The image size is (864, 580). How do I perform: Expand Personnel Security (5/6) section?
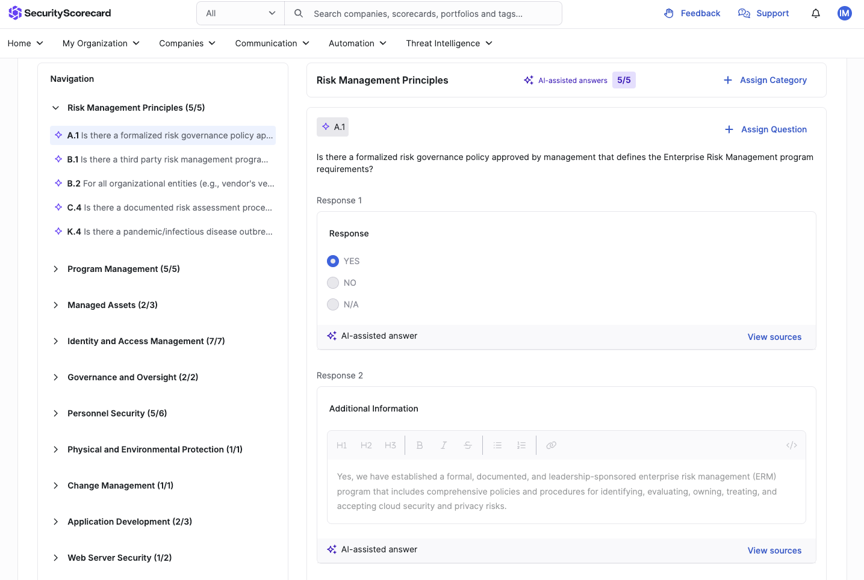pyautogui.click(x=55, y=413)
